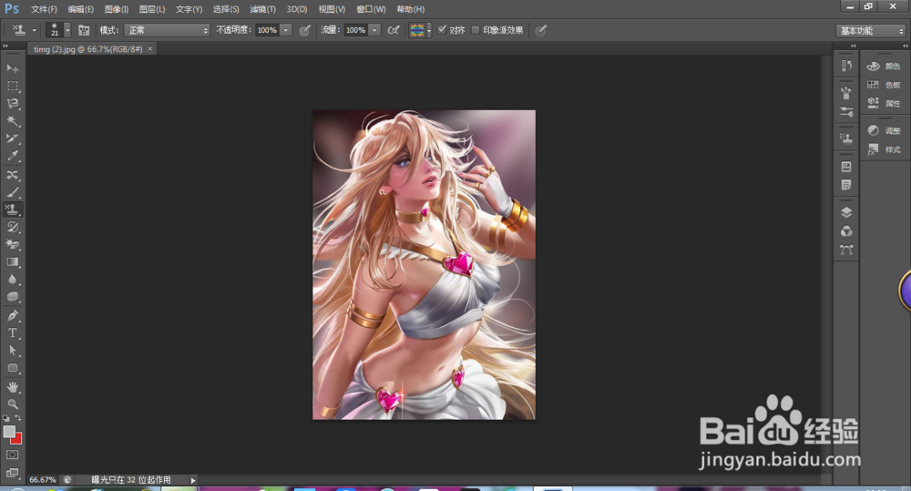
Task: Select the Crop tool
Action: [x=12, y=138]
